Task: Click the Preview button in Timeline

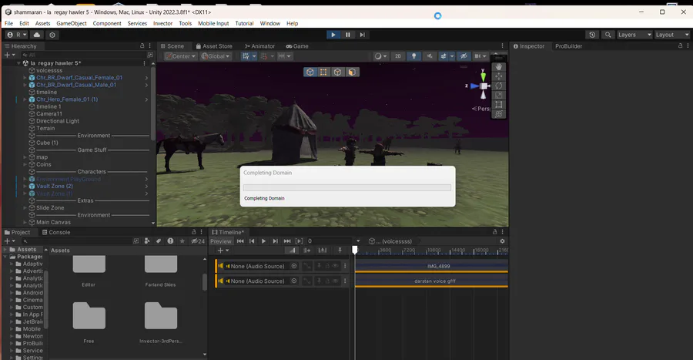Action: point(221,241)
